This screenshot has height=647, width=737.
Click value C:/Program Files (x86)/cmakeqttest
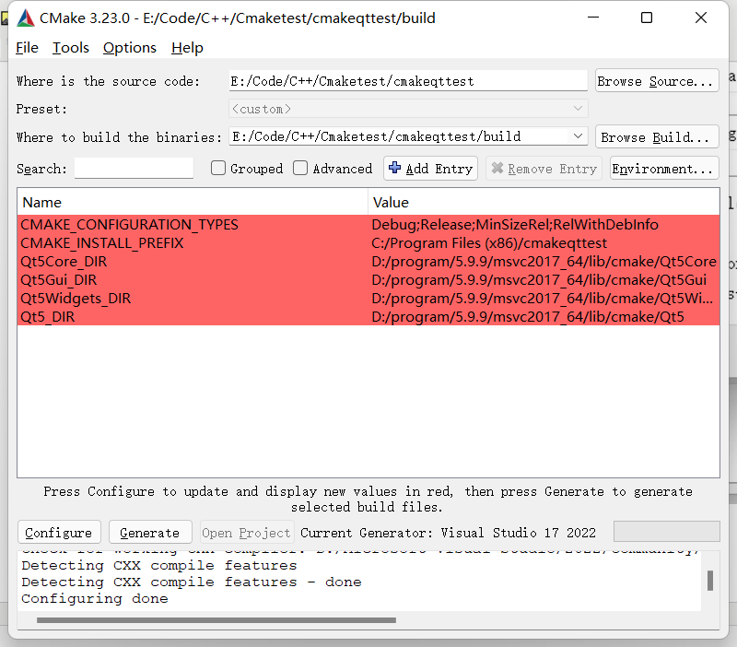[x=489, y=242]
